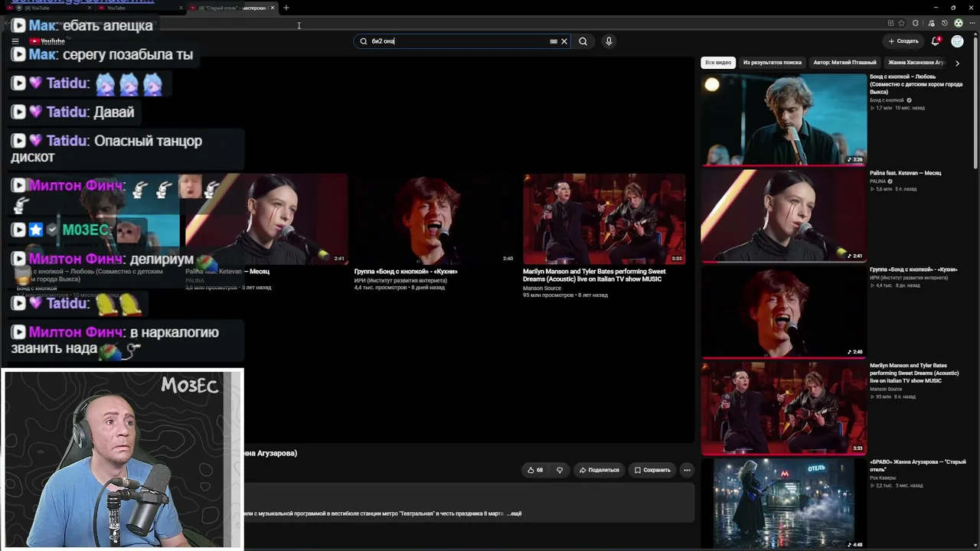Bookmark this page with the star icon
The image size is (980, 551).
tap(901, 24)
